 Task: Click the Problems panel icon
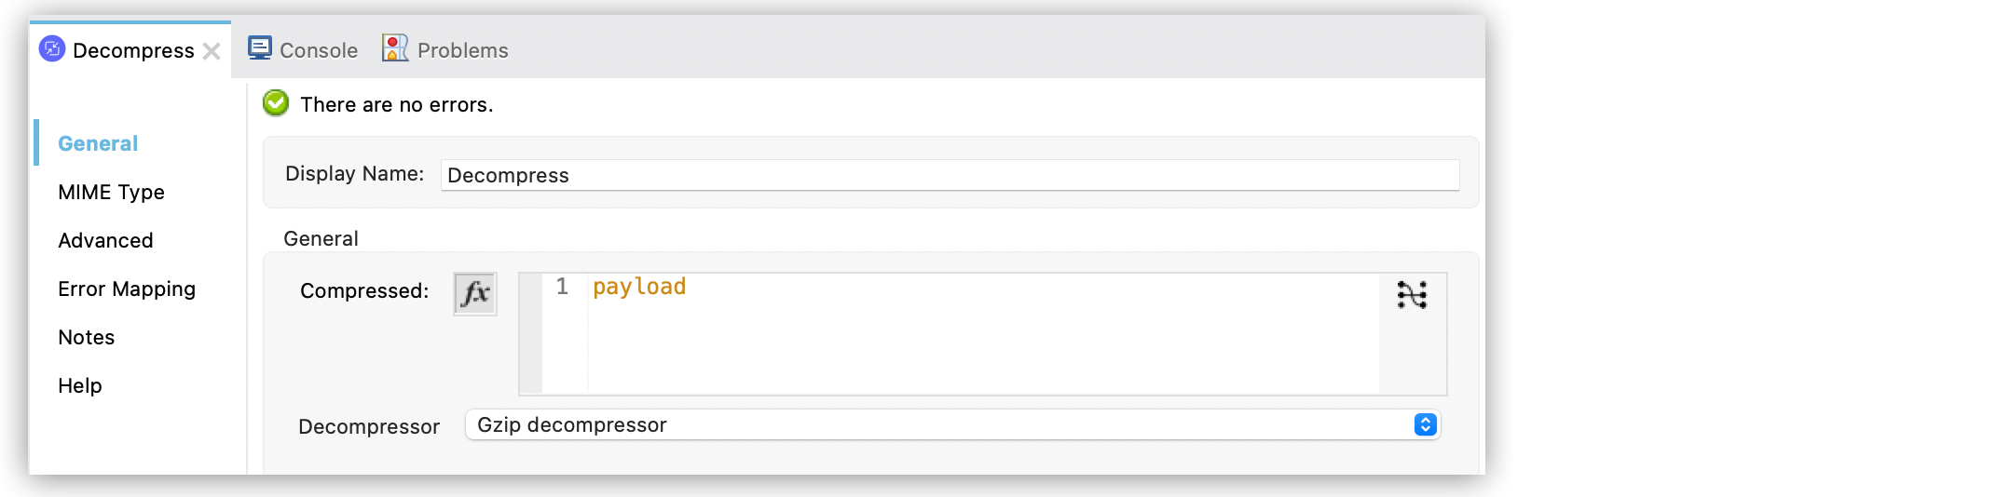[395, 48]
